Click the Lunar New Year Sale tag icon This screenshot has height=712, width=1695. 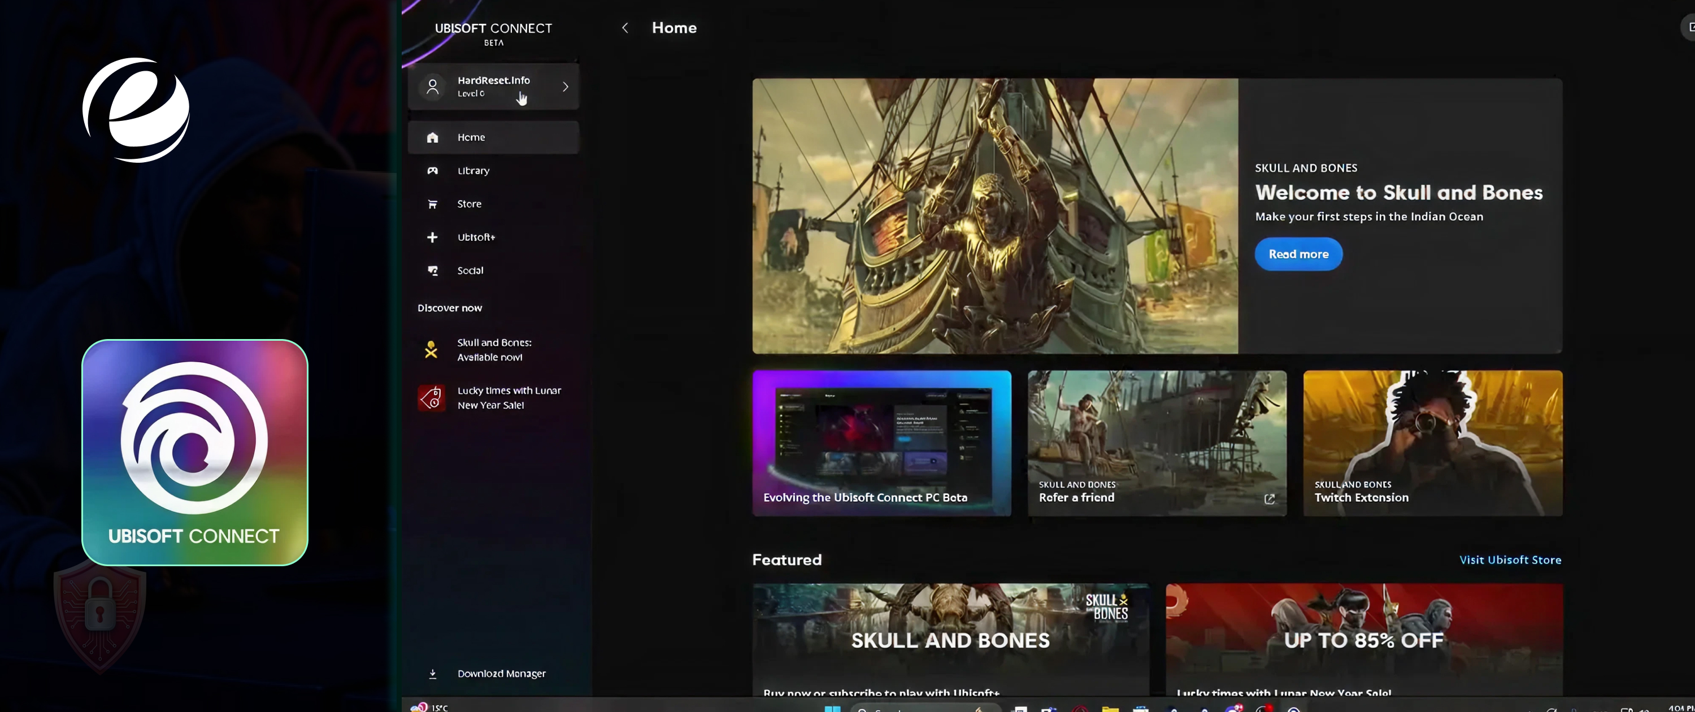[x=431, y=398]
